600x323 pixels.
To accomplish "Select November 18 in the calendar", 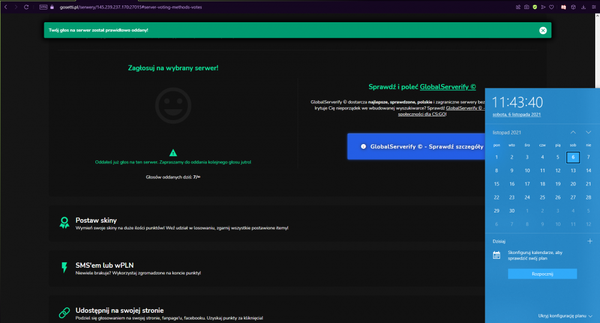I will [542, 184].
